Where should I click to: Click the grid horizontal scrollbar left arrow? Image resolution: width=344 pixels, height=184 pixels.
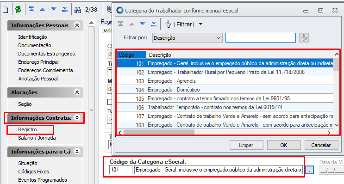point(119,133)
